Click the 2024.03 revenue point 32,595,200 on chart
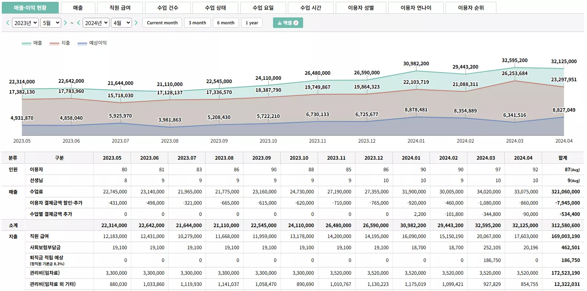This screenshot has width=587, height=291. click(x=514, y=67)
